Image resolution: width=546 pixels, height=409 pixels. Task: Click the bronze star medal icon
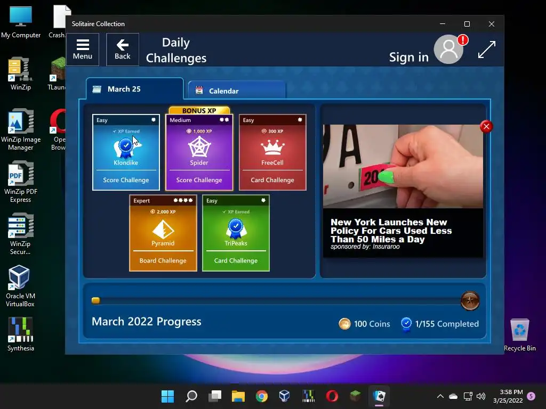pyautogui.click(x=470, y=301)
